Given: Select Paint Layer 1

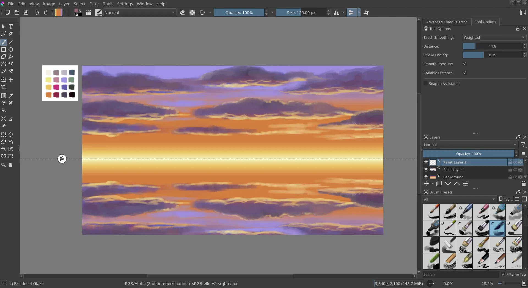Looking at the screenshot, I should (454, 170).
